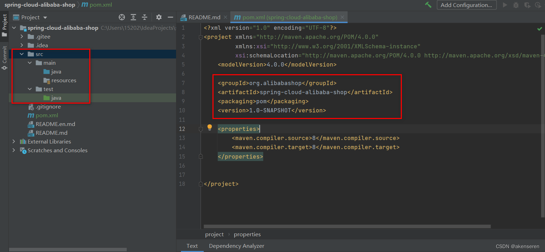Click the Build project hammer icon
The height and width of the screenshot is (252, 545).
coord(428,5)
